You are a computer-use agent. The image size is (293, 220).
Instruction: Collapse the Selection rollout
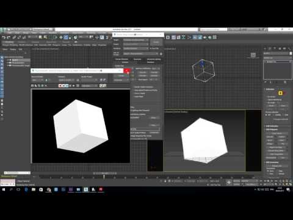tap(270, 89)
